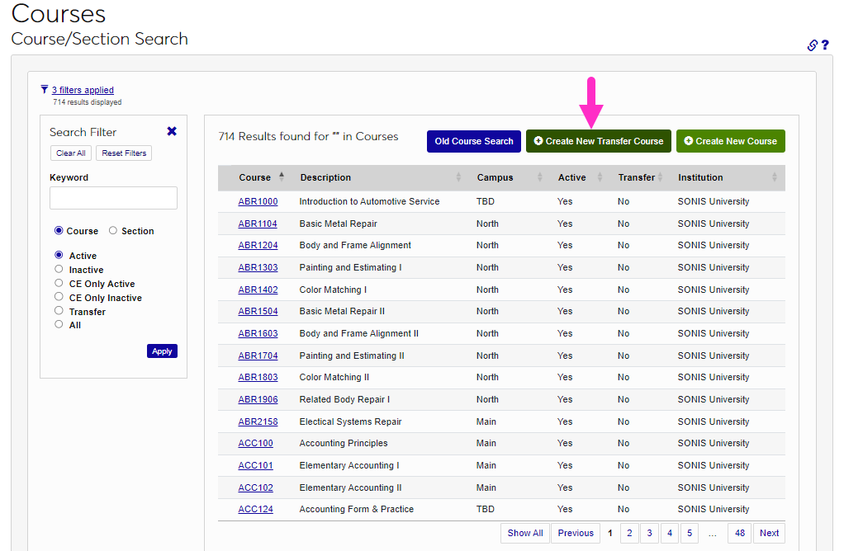Close the Search Filter panel with X
The height and width of the screenshot is (551, 844).
172,131
